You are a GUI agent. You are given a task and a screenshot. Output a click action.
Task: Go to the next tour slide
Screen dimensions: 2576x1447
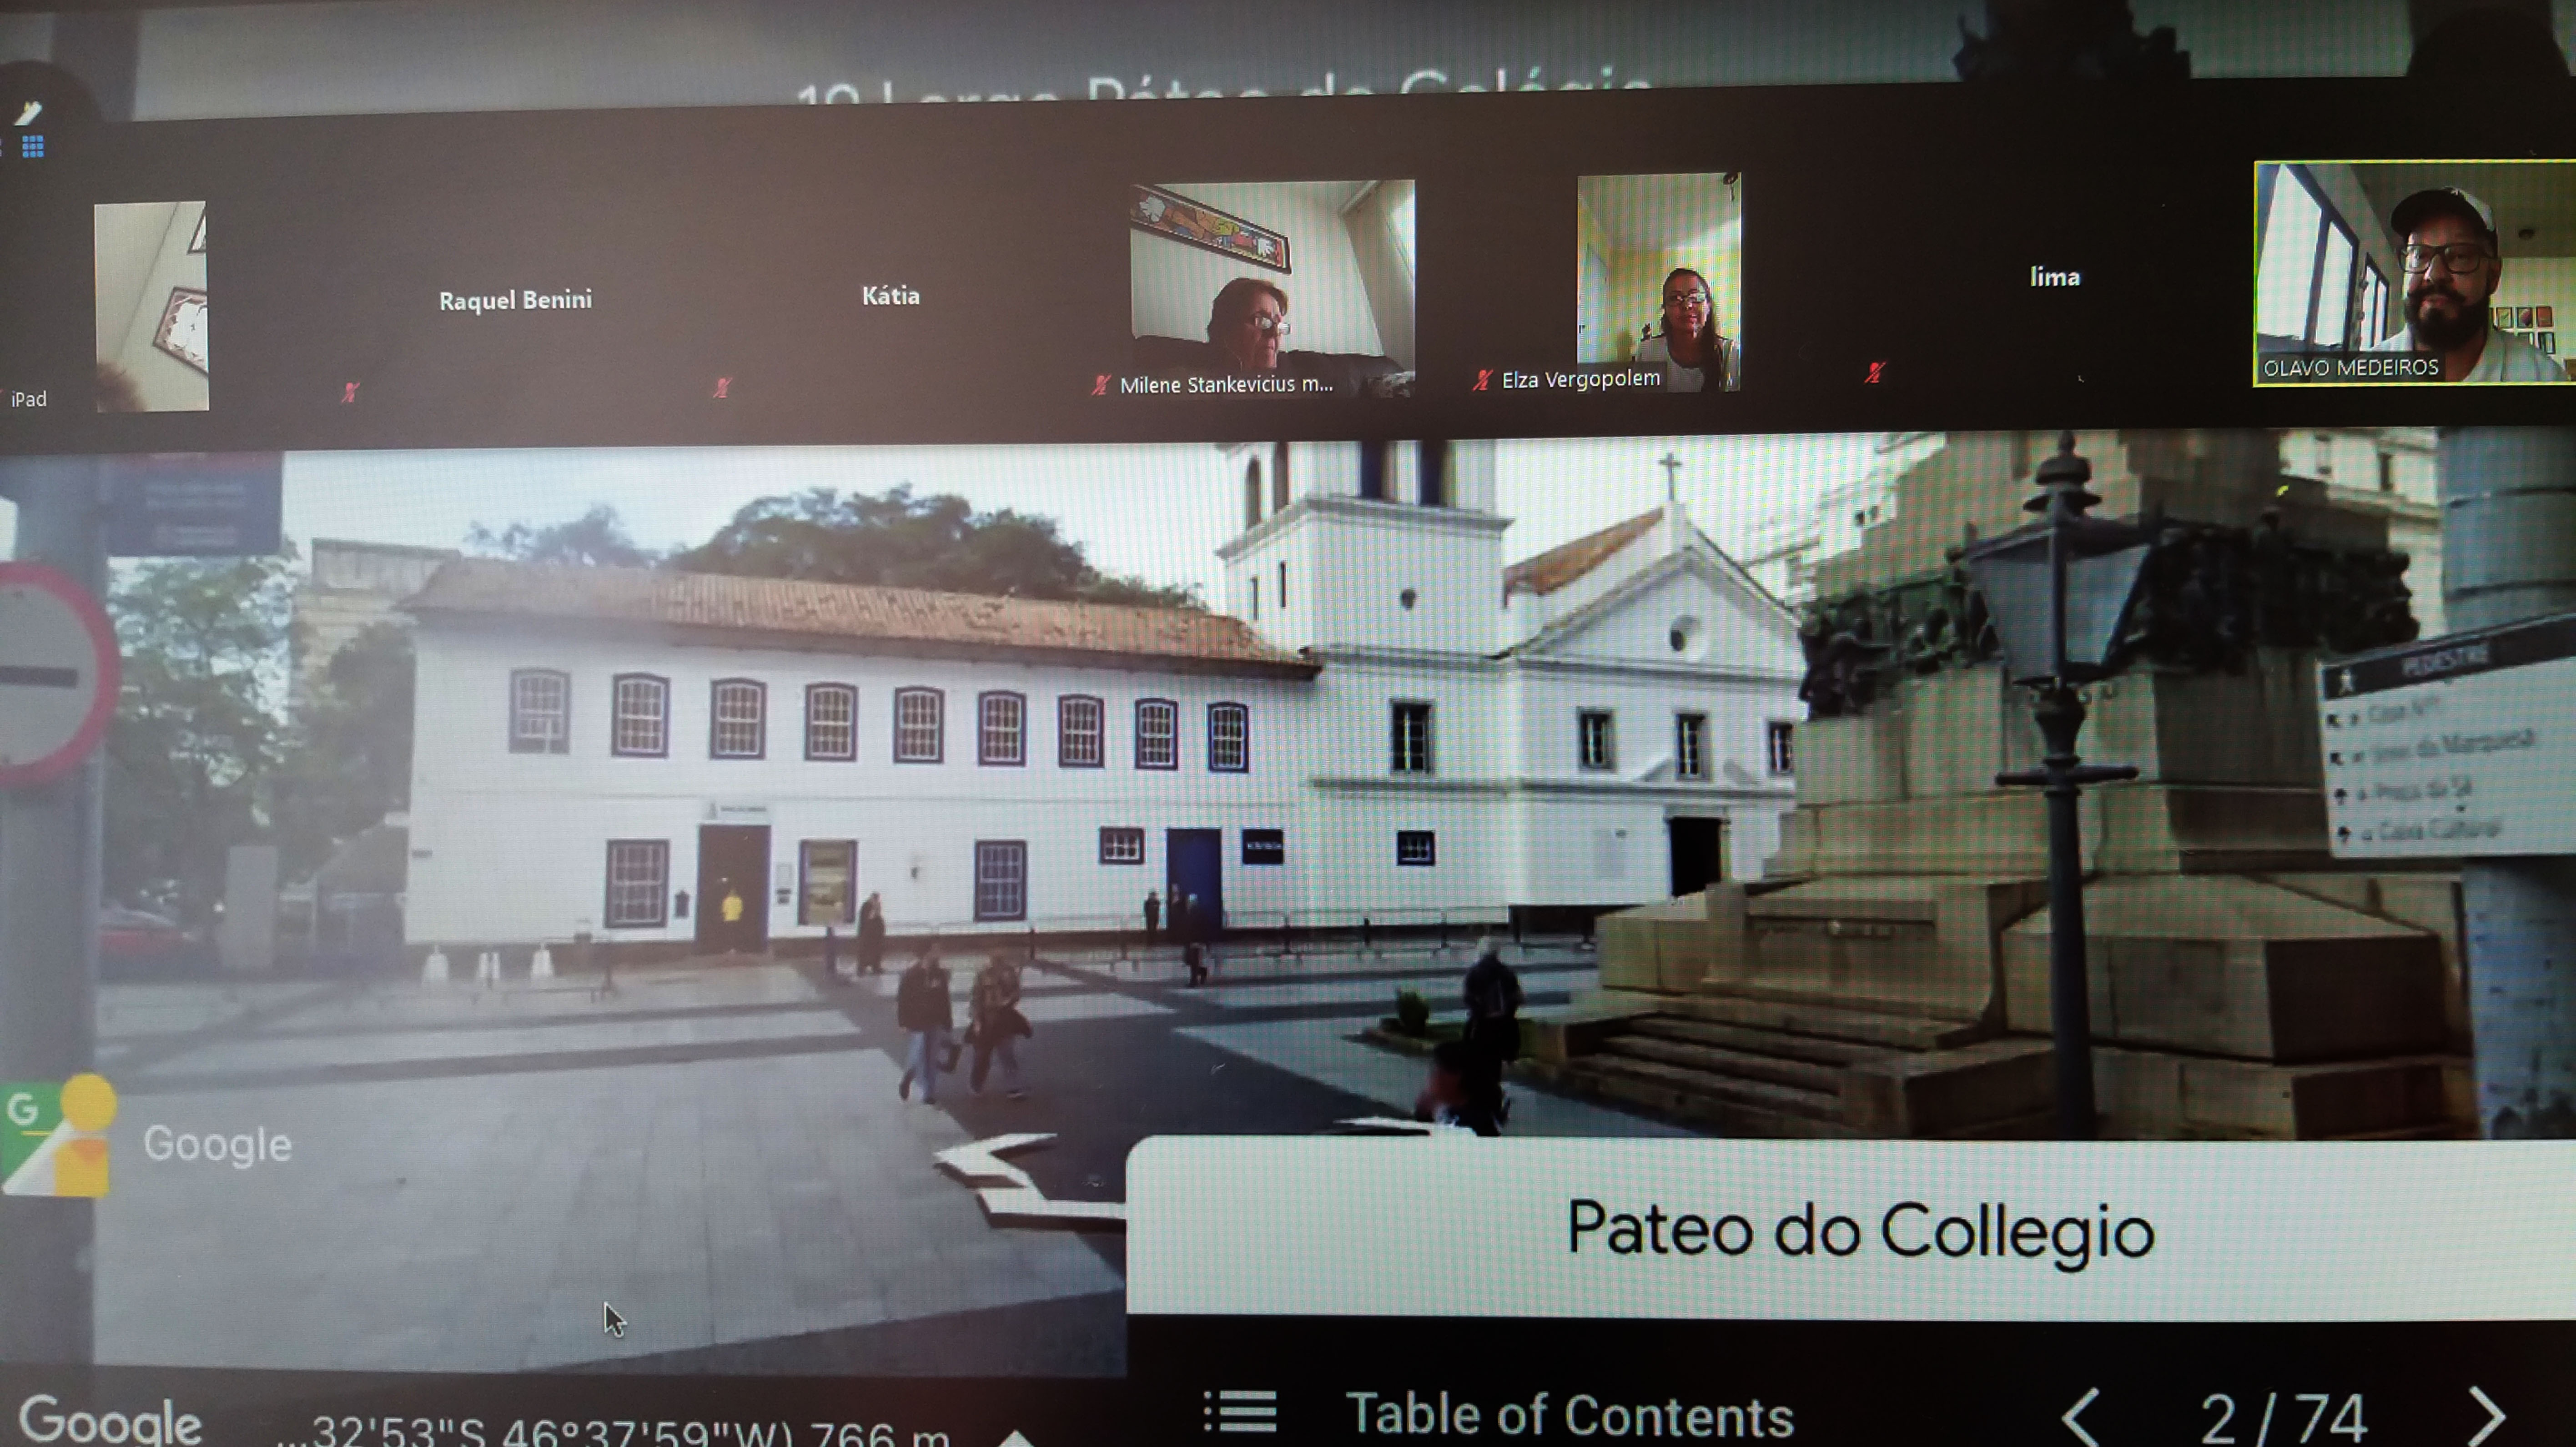[2488, 1416]
